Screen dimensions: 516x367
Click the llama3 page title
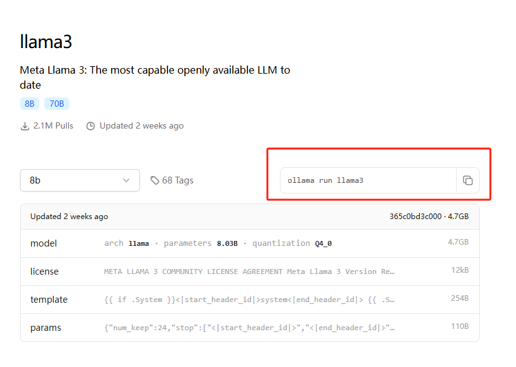[46, 42]
